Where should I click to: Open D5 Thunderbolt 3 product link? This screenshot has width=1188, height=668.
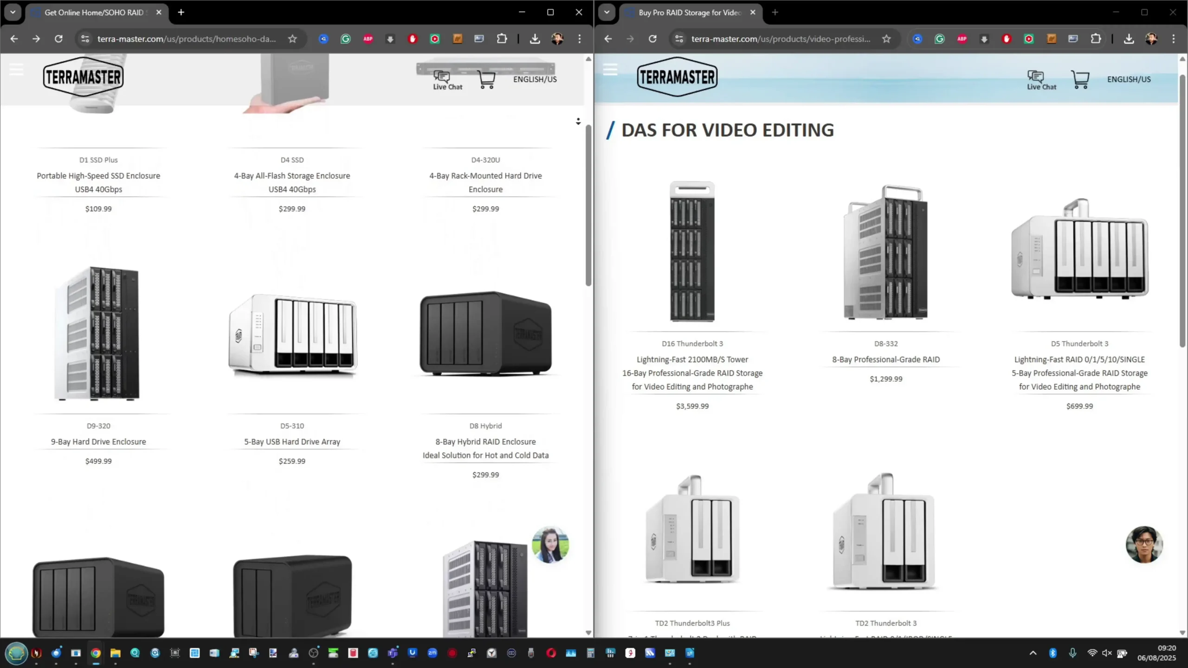point(1079,344)
